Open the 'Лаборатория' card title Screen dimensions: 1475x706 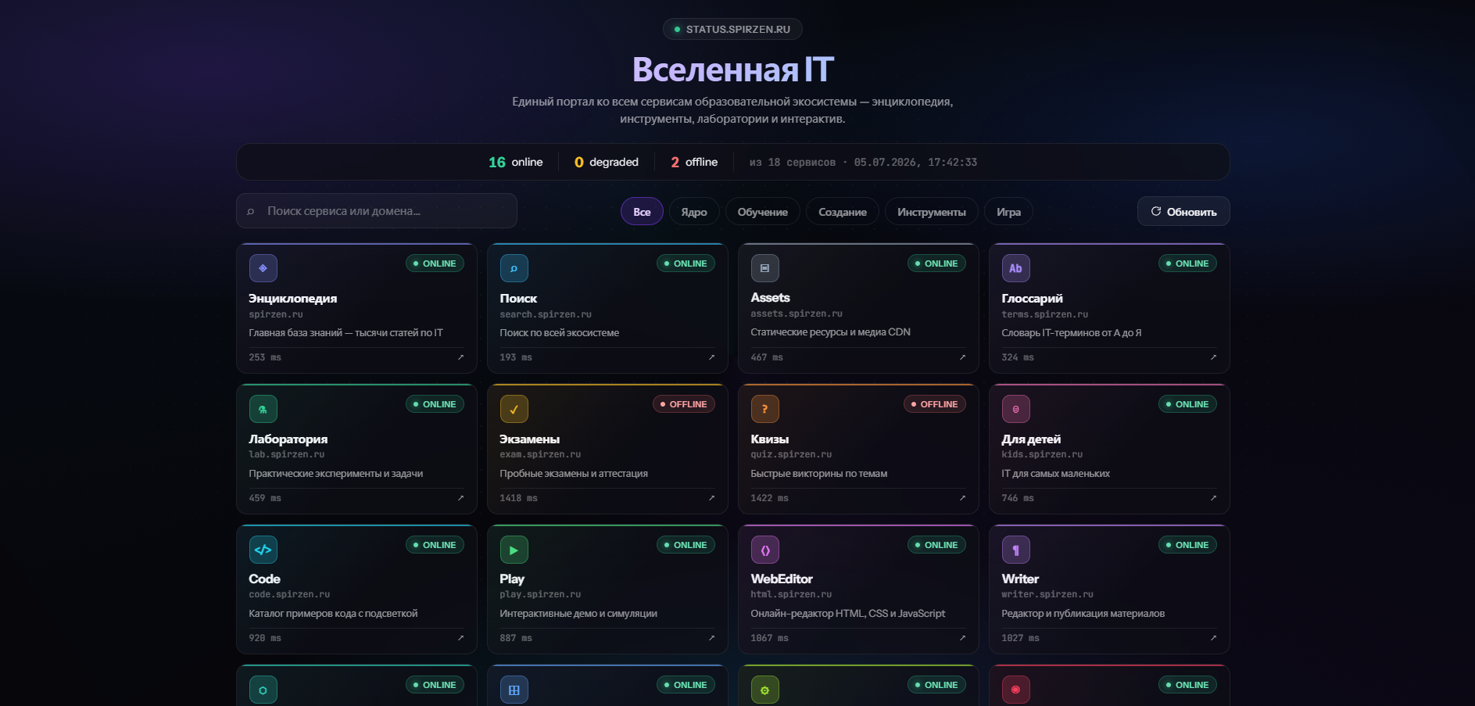[288, 439]
